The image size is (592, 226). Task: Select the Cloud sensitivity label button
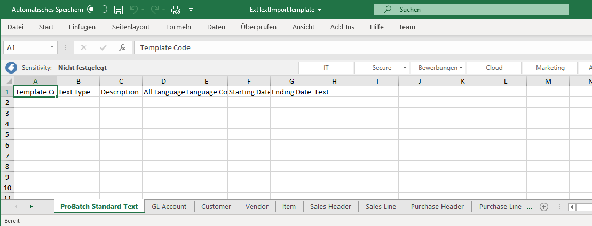coord(494,68)
